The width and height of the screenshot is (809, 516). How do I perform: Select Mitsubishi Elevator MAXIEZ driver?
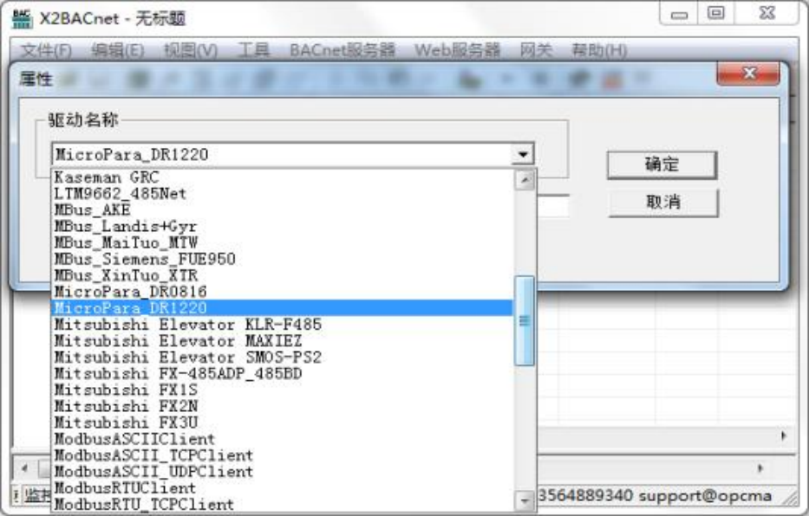[282, 341]
